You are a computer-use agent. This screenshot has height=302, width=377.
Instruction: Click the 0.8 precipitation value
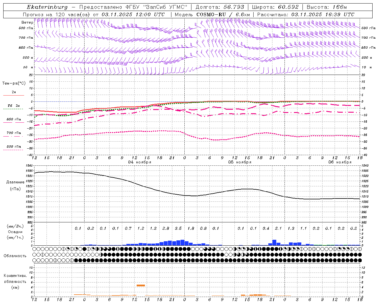click(x=203, y=229)
